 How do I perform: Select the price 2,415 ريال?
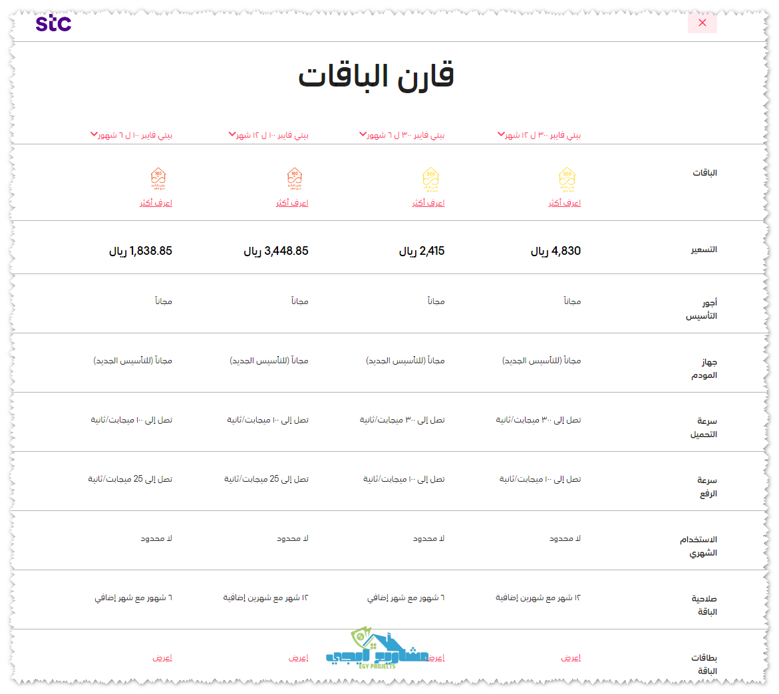coord(422,251)
